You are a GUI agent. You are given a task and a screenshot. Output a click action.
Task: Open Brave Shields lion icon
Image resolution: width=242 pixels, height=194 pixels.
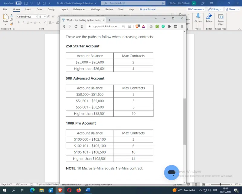[x=137, y=26]
